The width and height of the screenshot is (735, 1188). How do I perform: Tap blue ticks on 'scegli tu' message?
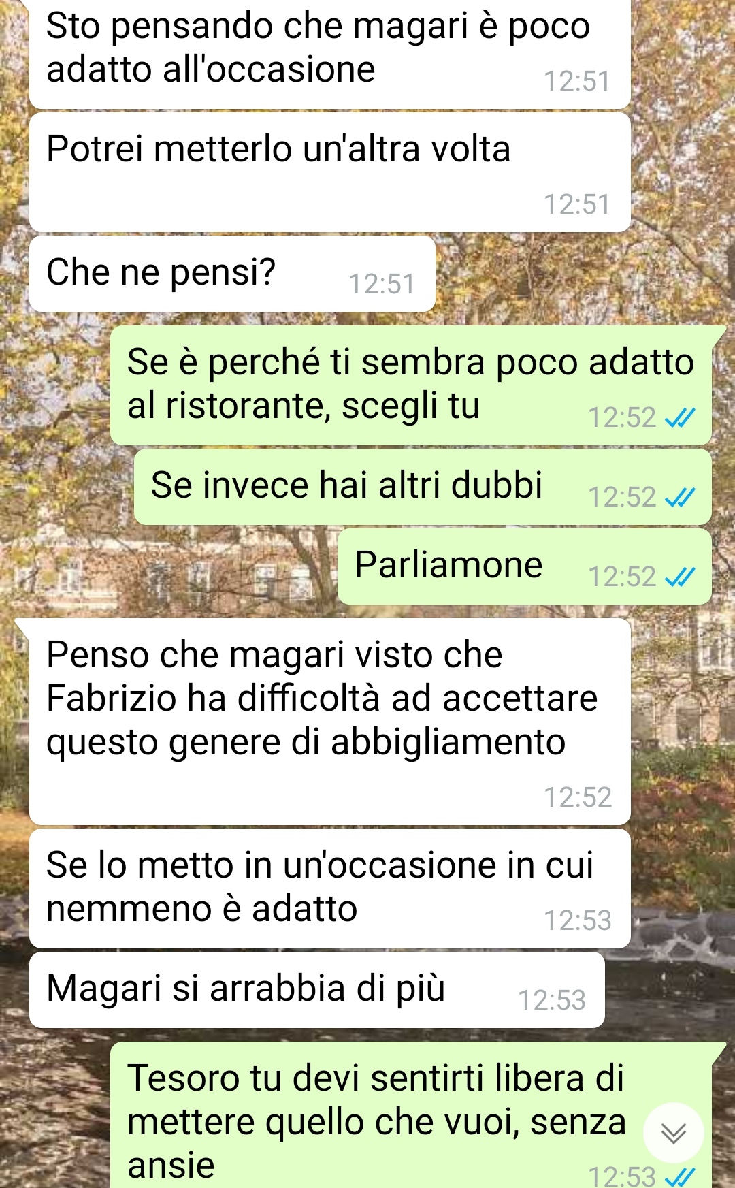(679, 418)
